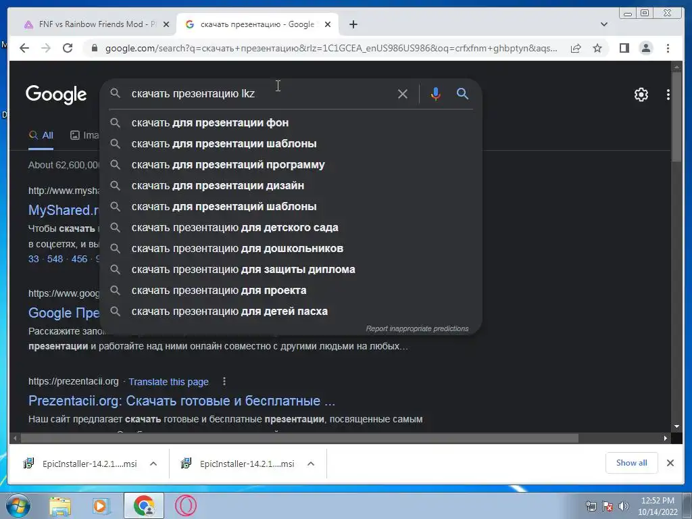
Task: Pick suggestion 'для дошкольников'
Action: (291, 249)
